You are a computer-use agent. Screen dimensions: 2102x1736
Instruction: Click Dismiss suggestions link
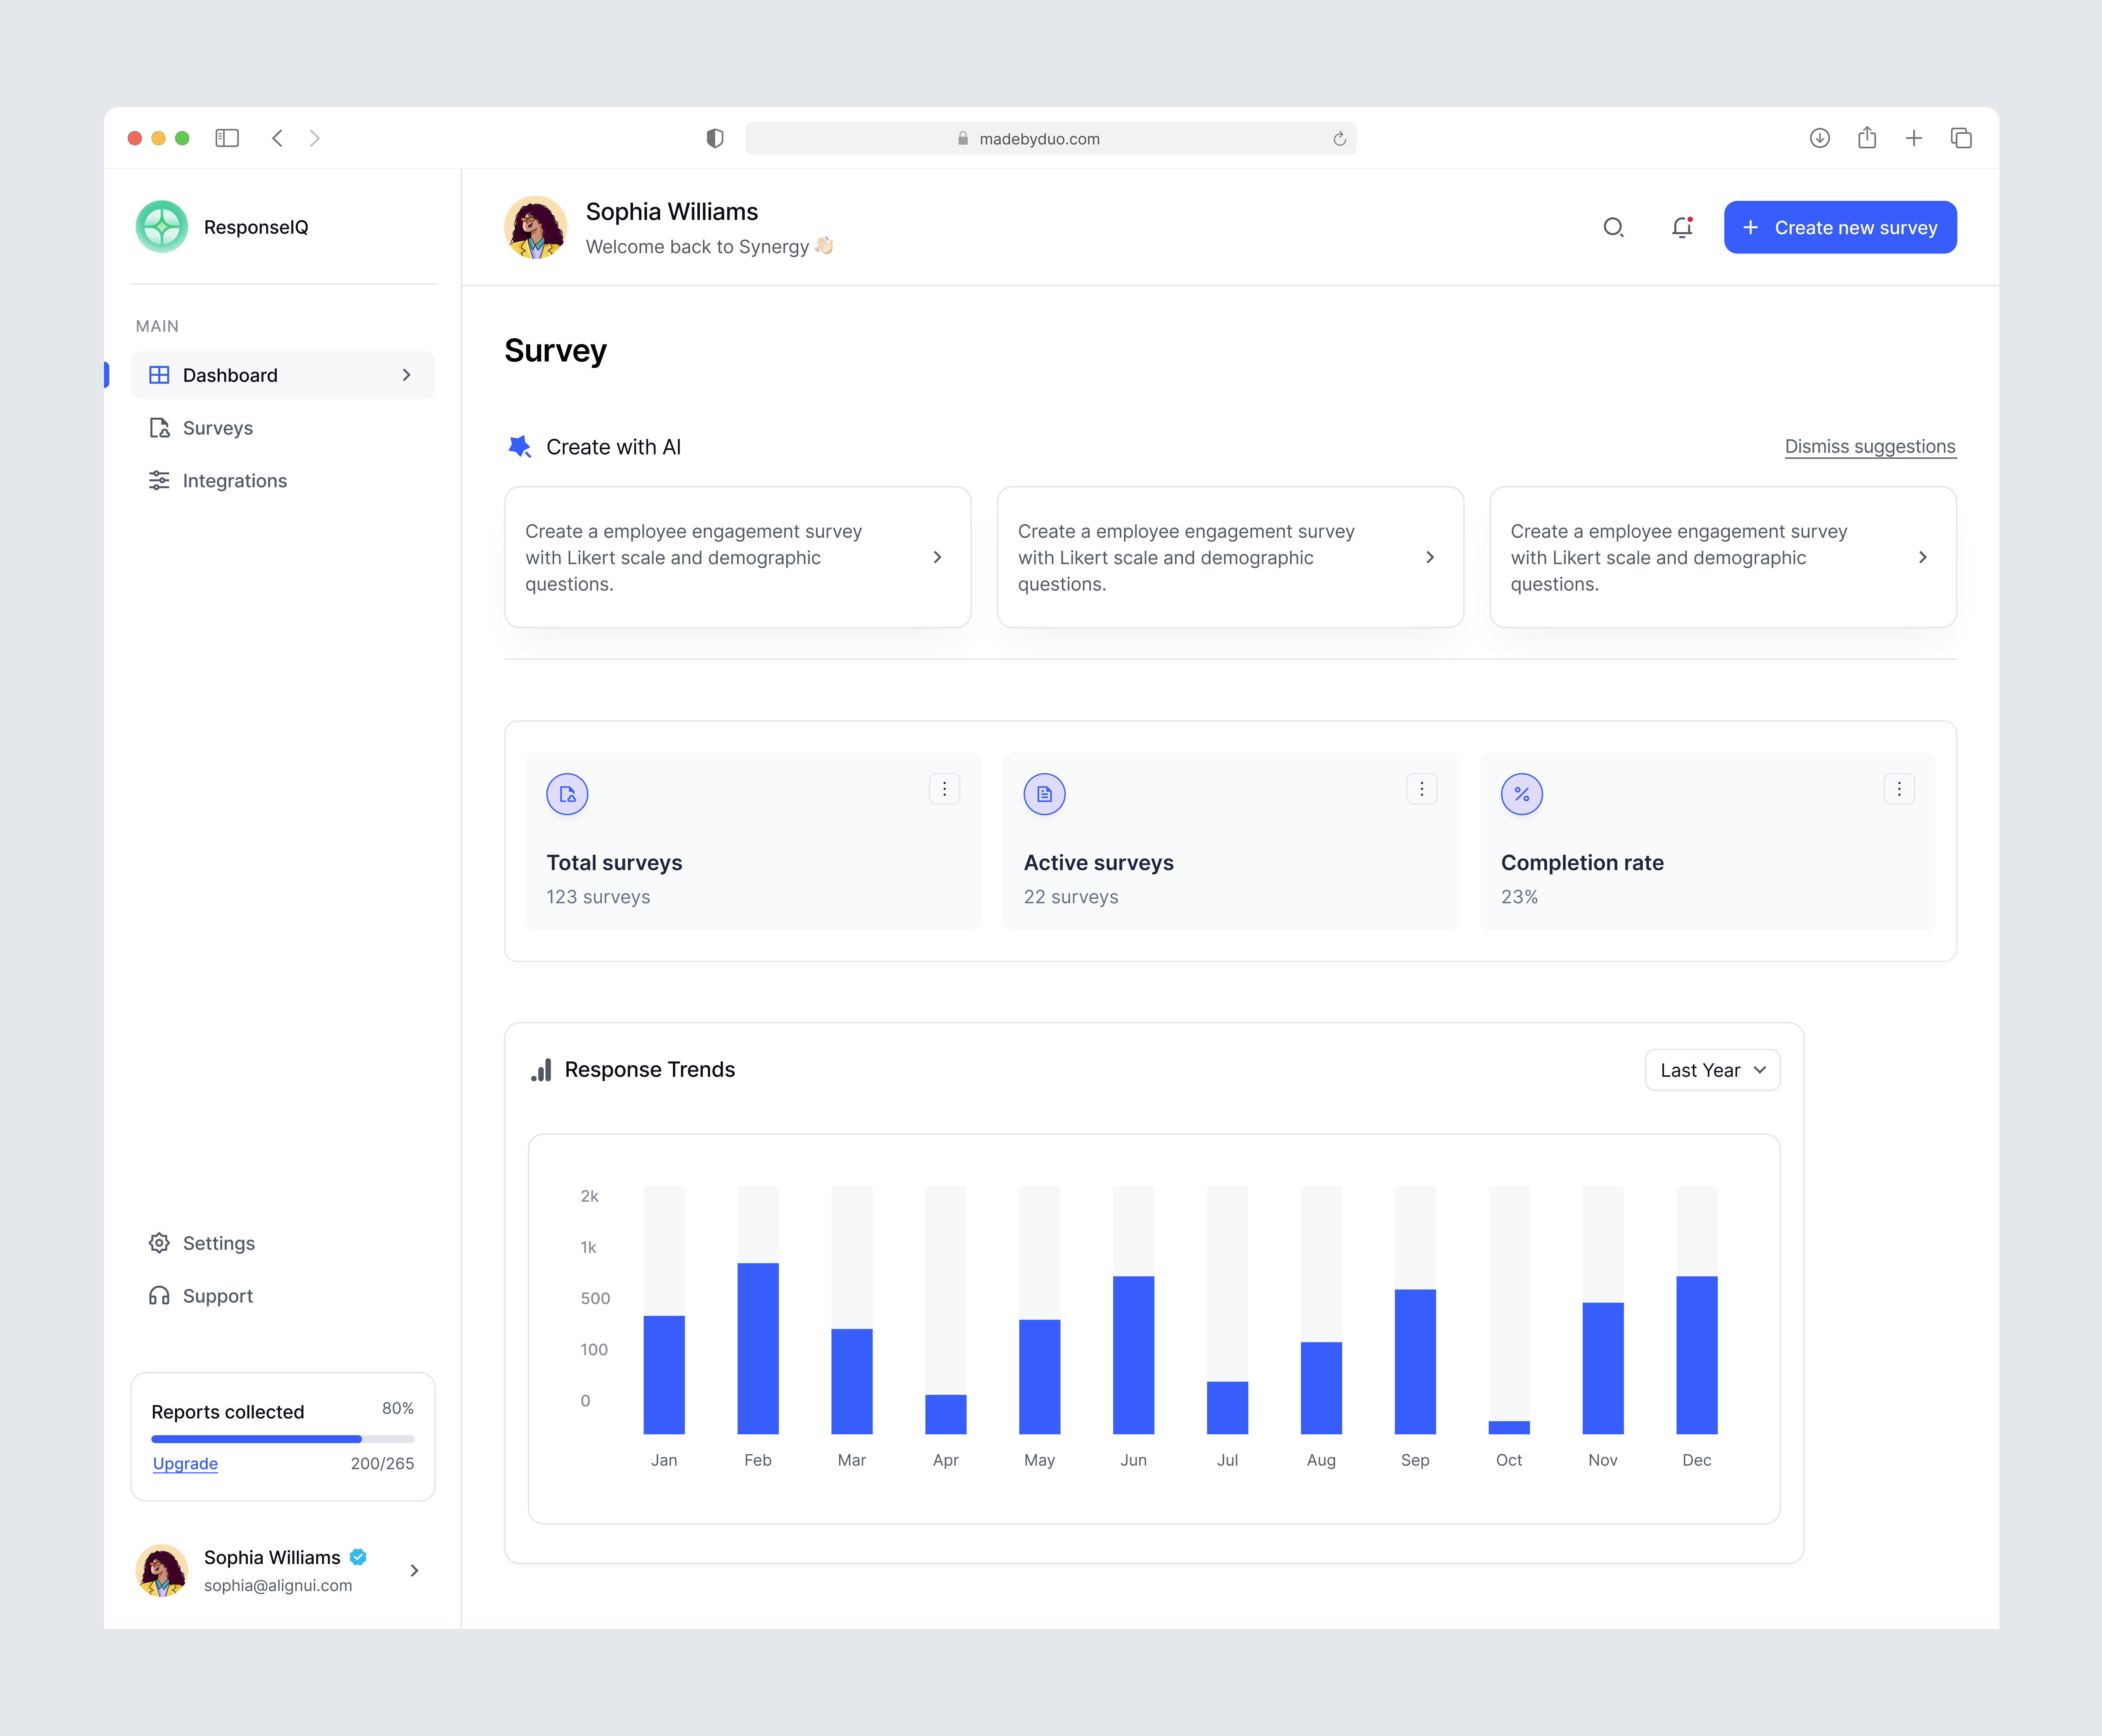point(1869,446)
